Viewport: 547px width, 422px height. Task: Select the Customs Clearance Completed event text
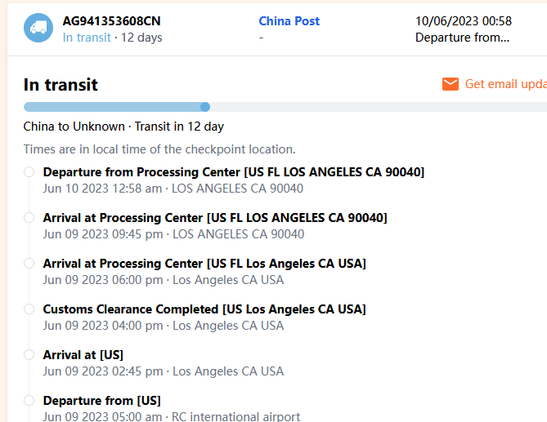[x=204, y=309]
